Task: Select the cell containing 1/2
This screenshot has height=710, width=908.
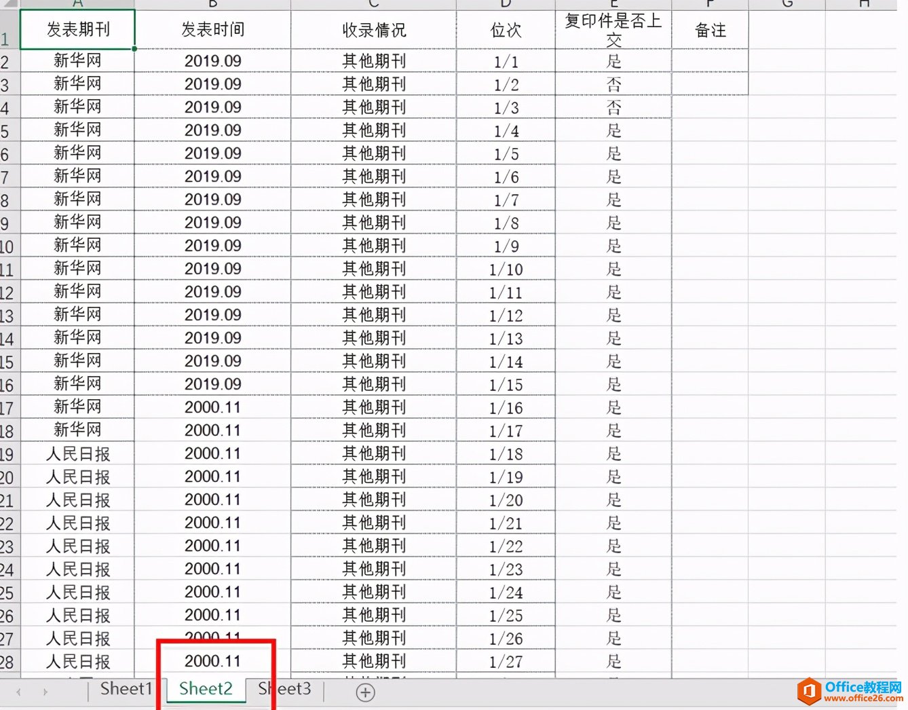Action: tap(506, 84)
